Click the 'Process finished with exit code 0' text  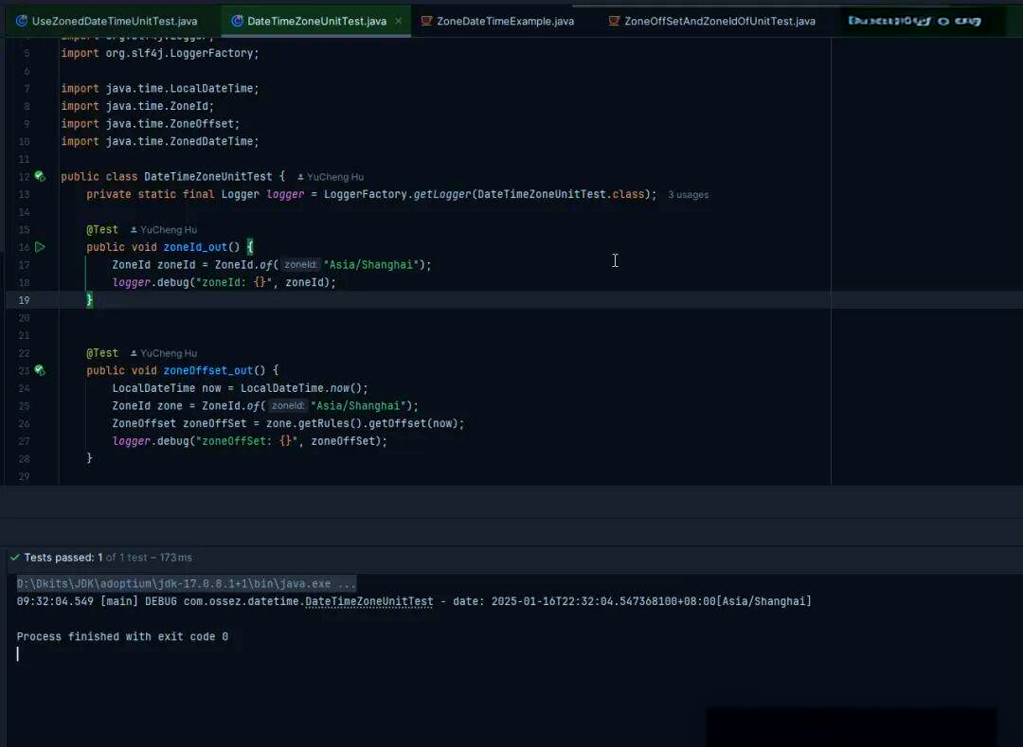tap(122, 637)
